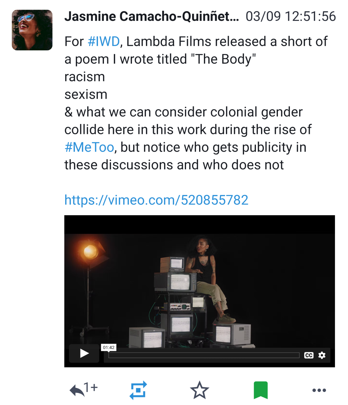Click the 1+ reply count
348x405 pixels.
point(91,387)
